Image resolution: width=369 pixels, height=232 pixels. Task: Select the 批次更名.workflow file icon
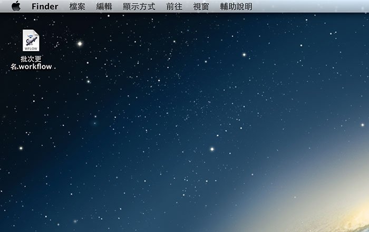click(x=31, y=41)
